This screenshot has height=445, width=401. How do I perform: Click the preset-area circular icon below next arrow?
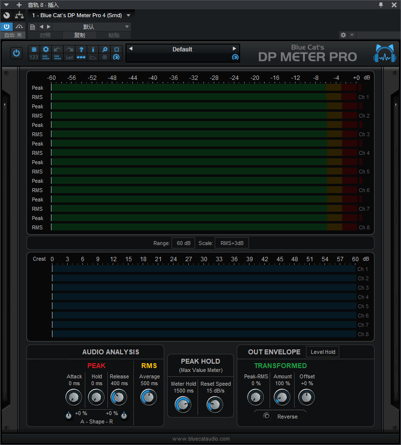click(x=235, y=57)
